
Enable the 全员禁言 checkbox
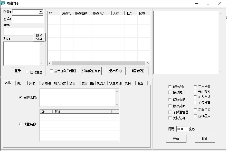195,102
